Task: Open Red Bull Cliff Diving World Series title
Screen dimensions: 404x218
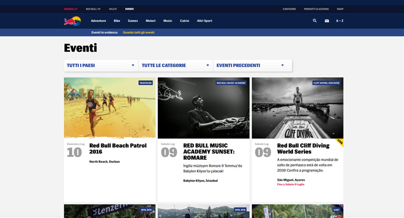Action: pyautogui.click(x=303, y=149)
